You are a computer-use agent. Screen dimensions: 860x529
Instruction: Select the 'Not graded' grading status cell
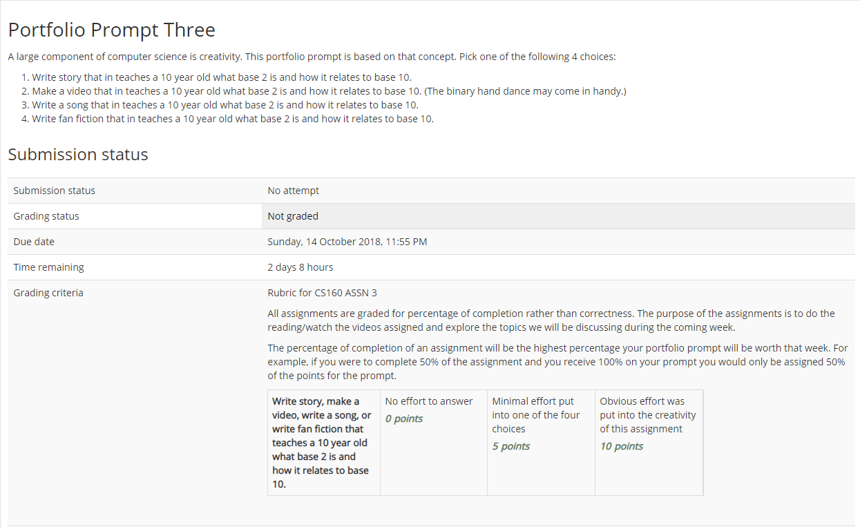tap(558, 216)
